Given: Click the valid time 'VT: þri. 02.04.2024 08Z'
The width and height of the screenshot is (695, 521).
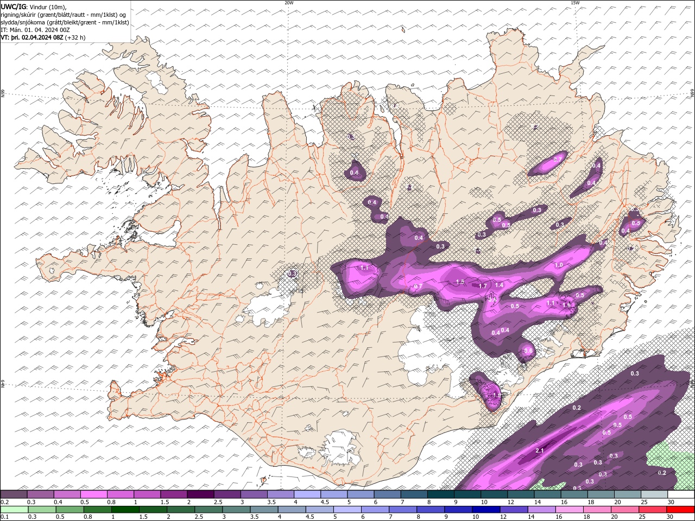Looking at the screenshot, I should [32, 37].
